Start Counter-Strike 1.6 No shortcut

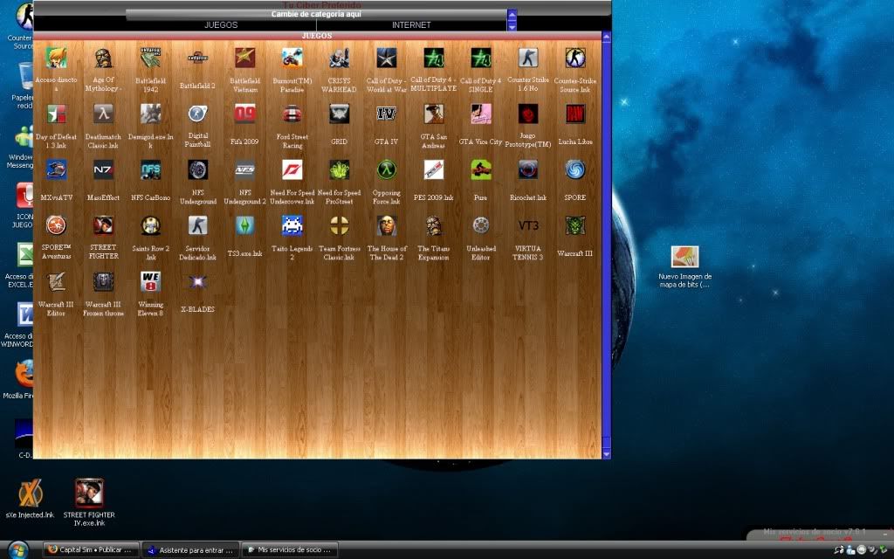tap(528, 59)
